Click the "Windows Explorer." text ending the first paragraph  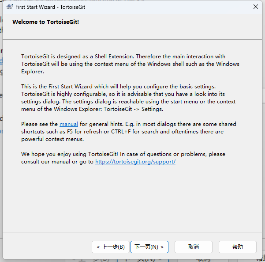point(33,72)
